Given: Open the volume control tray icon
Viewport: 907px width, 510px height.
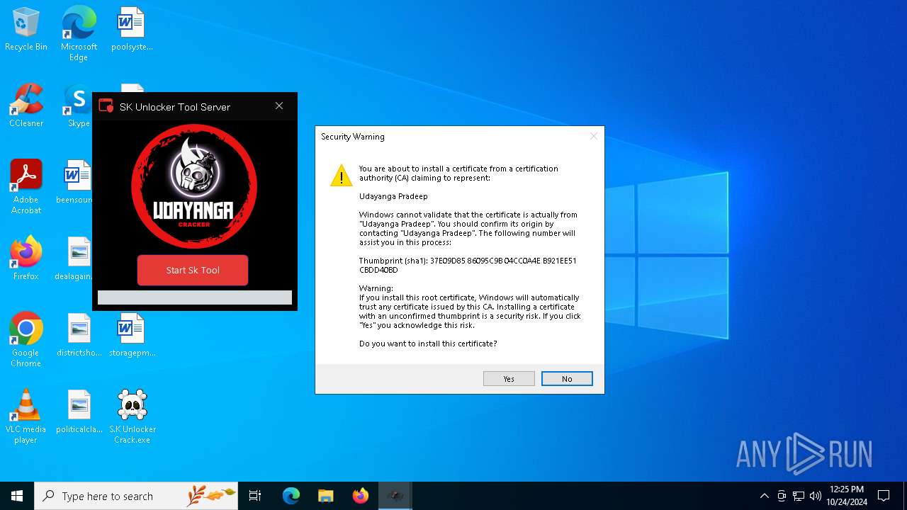Looking at the screenshot, I should (816, 496).
